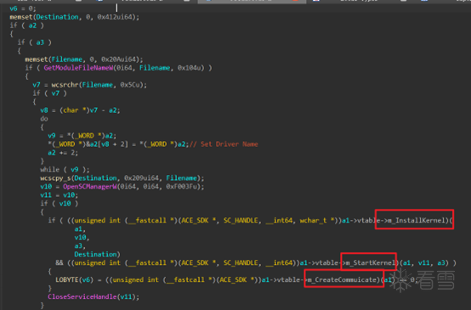
Task: Select the 0x412ui64 constant in memset
Action: click(115, 17)
